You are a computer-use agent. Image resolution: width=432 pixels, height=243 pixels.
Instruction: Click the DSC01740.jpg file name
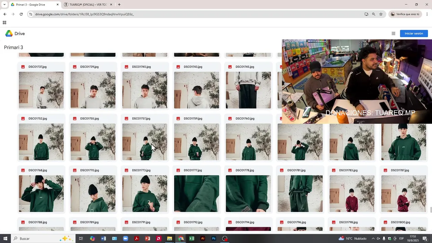pyautogui.click(x=141, y=67)
